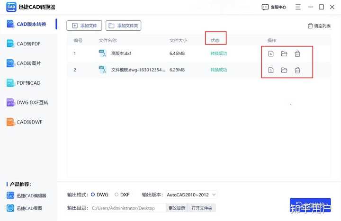Screen dimensions: 341x221
Task: Start conversion with blue 全部转换 button
Action: [x=310, y=205]
